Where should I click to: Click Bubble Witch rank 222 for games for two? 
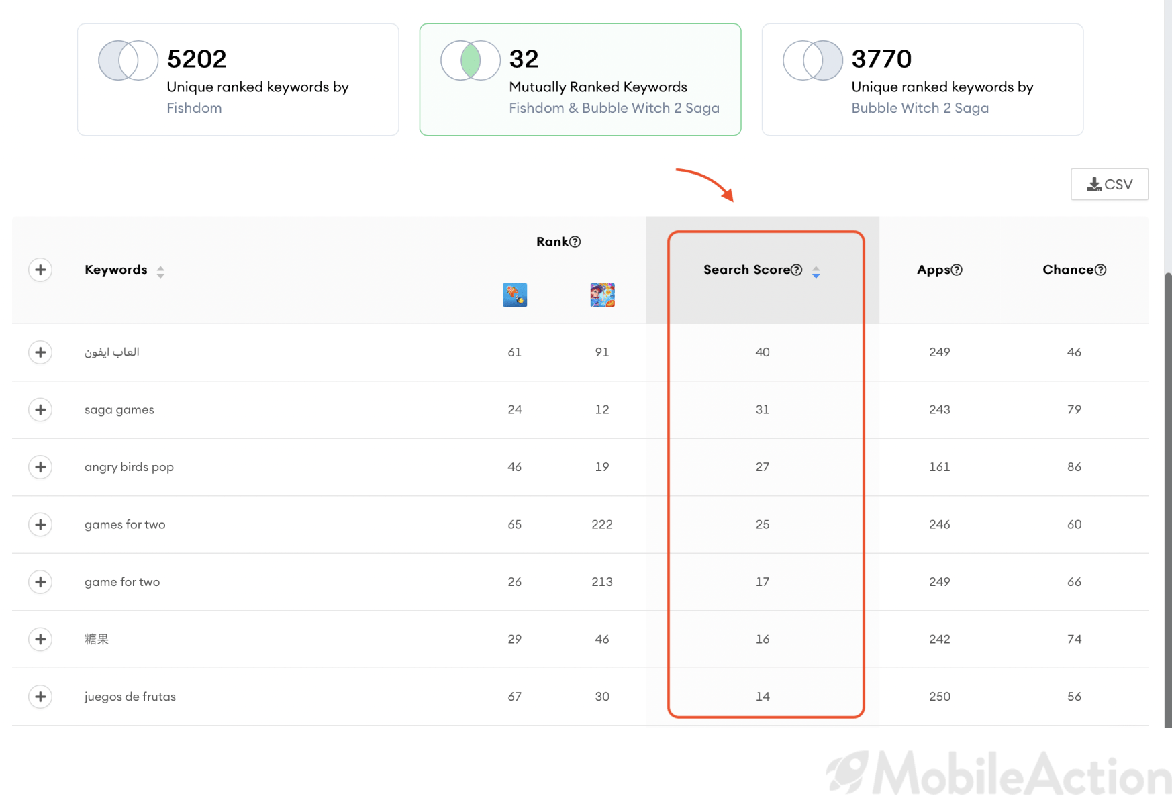point(602,524)
